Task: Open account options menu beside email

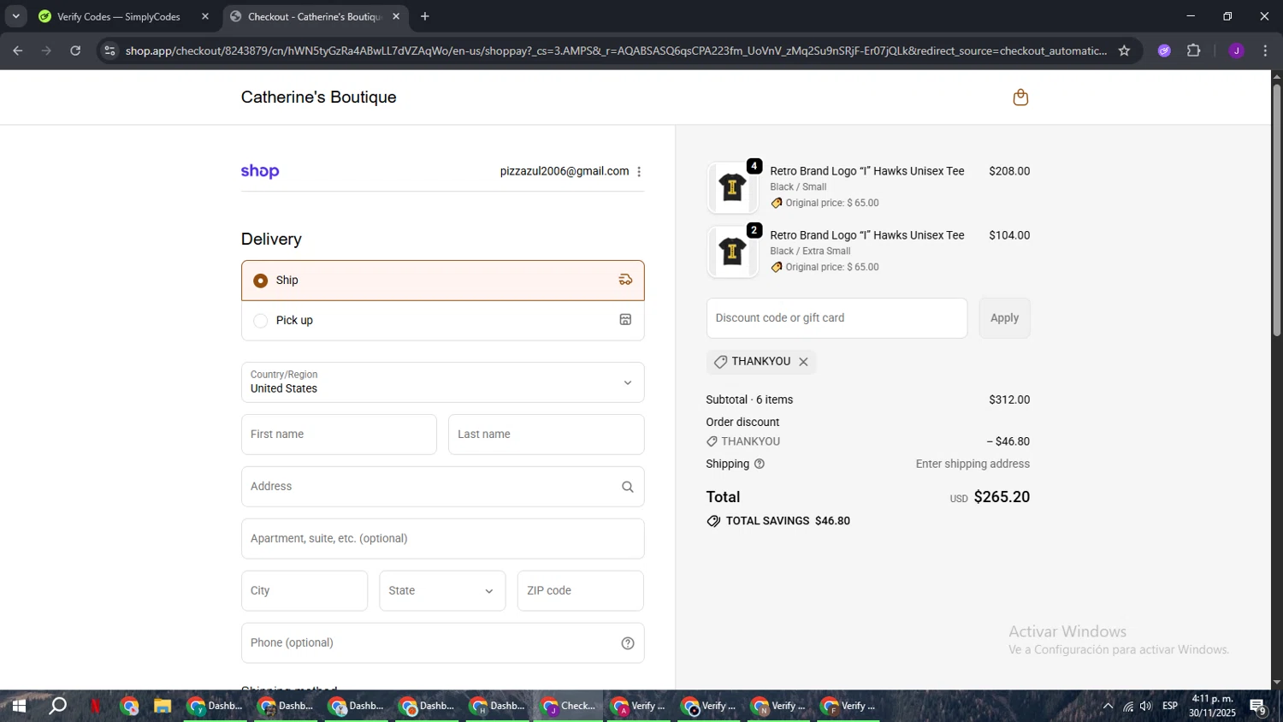Action: tap(639, 172)
